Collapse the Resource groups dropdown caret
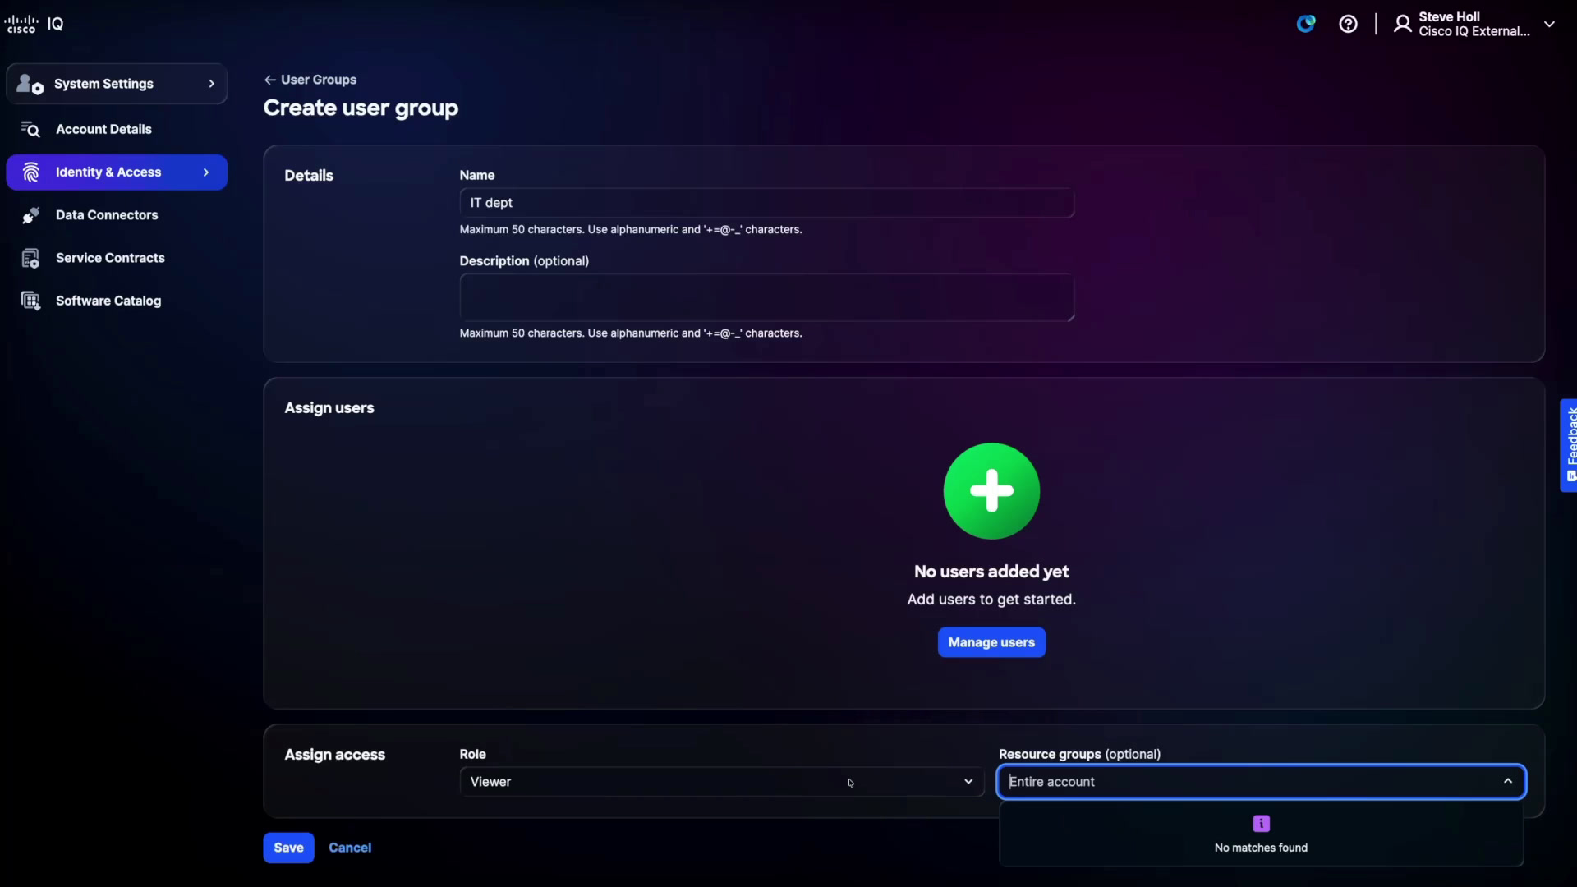 tap(1508, 781)
